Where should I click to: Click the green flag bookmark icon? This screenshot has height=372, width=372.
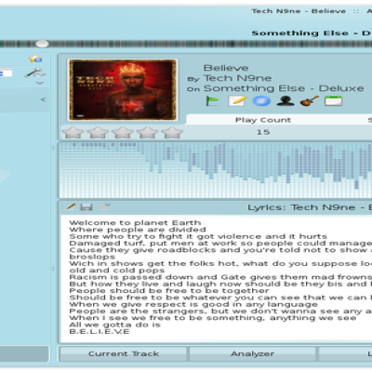coord(213,101)
